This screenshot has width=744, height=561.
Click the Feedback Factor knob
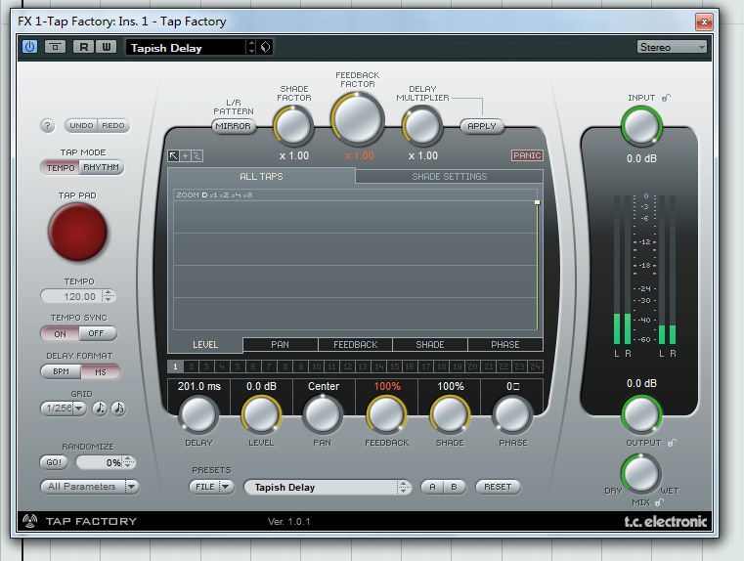coord(357,119)
